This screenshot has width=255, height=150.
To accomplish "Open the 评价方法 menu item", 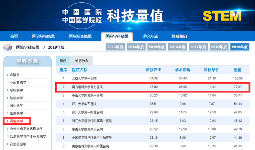I will 150,36.
